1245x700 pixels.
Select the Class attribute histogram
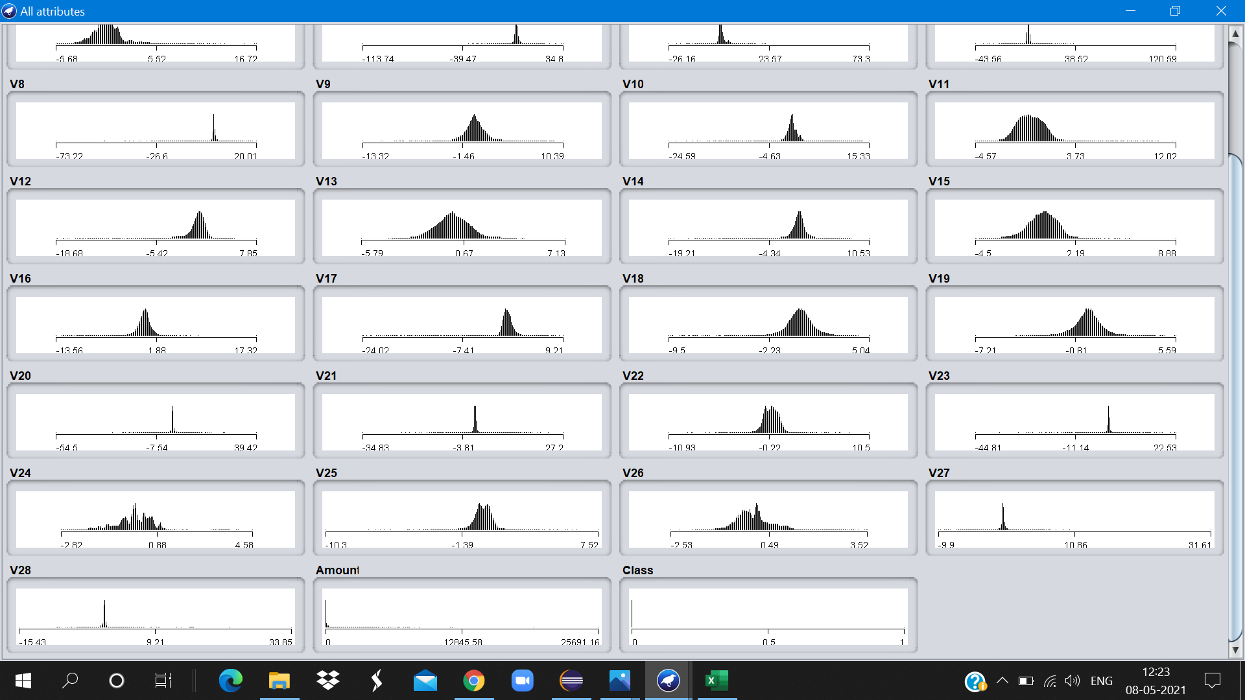(768, 616)
